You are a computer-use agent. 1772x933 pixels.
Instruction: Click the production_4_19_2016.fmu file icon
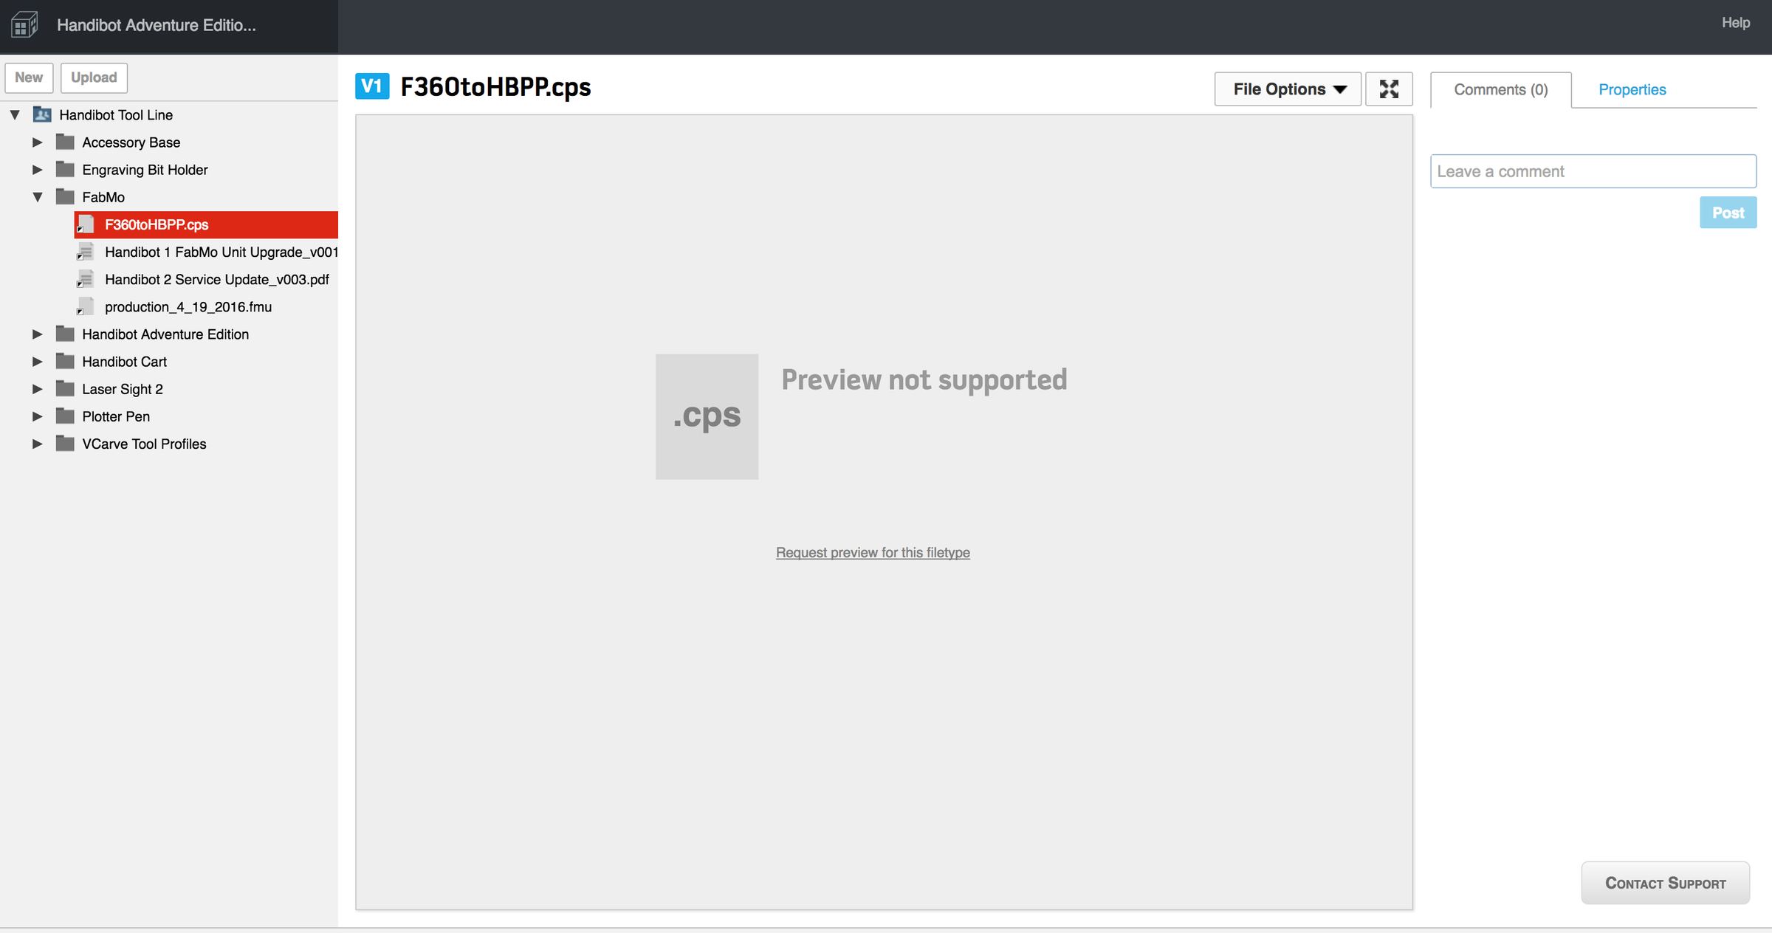pos(86,306)
